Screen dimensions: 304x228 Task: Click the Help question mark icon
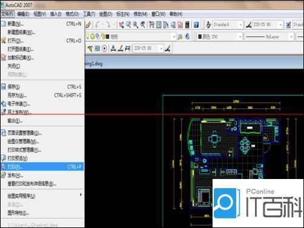(x=196, y=25)
